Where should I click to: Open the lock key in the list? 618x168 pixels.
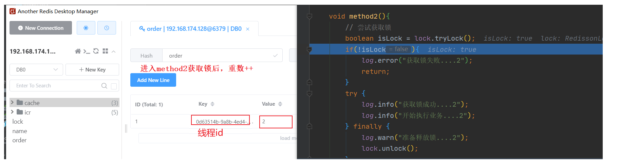point(18,122)
